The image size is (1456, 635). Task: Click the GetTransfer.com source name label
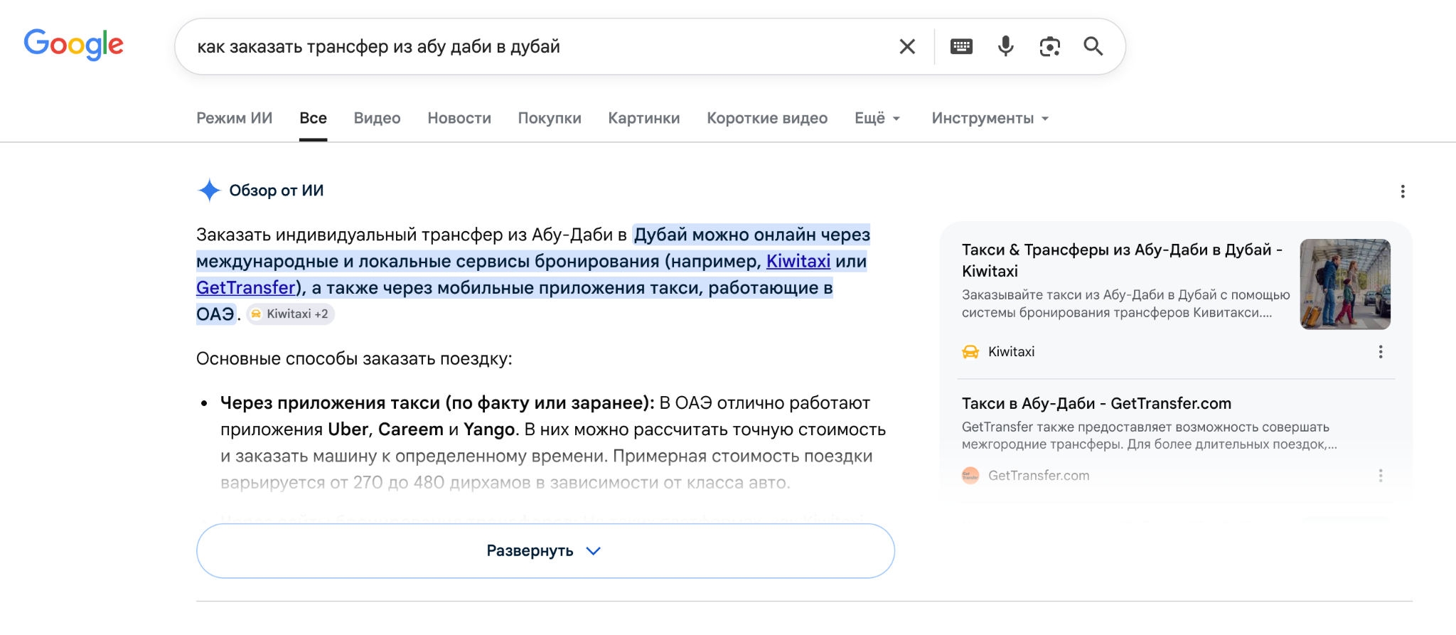(x=1039, y=475)
